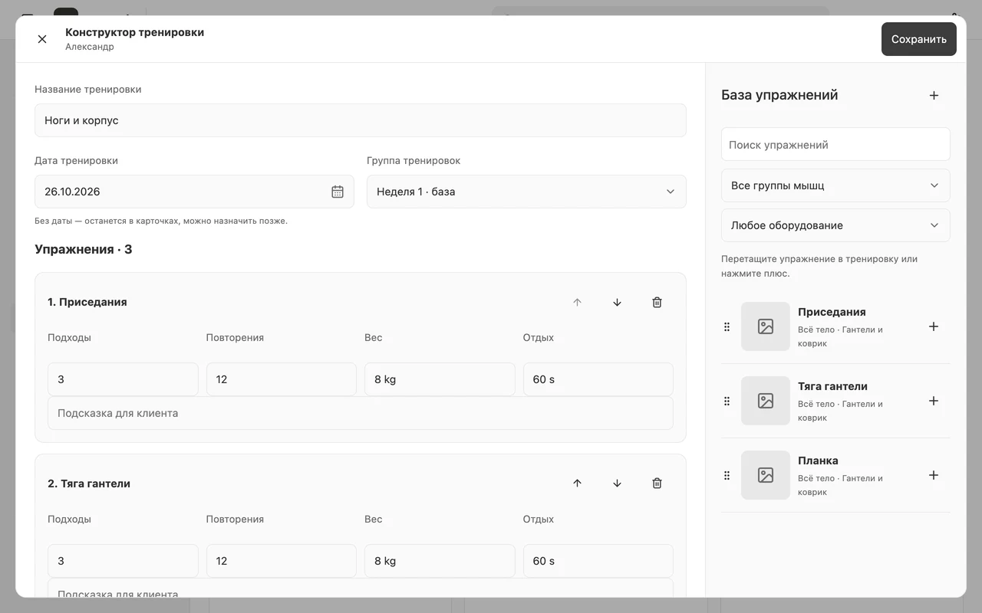
Task: Click the Планка library thumbnail
Action: 765,475
